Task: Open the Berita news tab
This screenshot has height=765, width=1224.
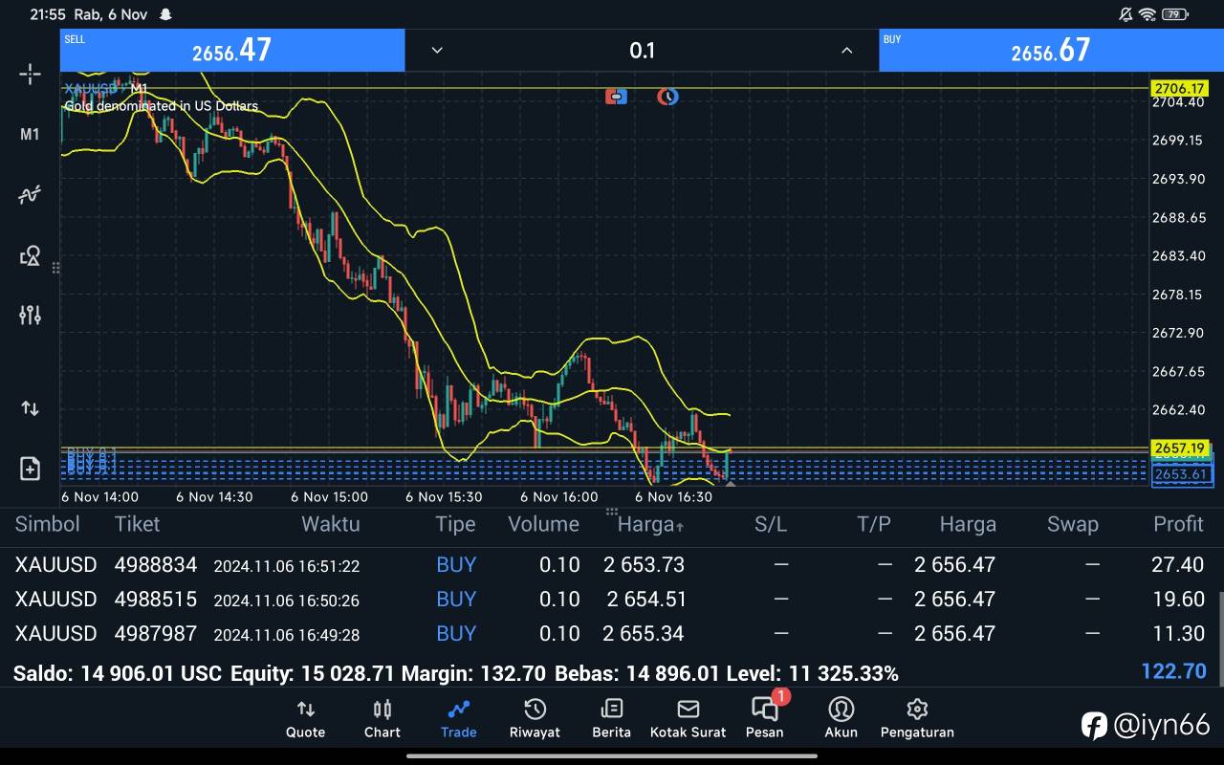Action: (611, 718)
